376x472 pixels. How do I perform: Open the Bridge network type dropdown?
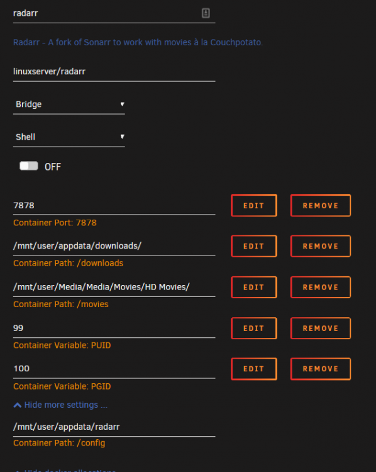point(69,104)
